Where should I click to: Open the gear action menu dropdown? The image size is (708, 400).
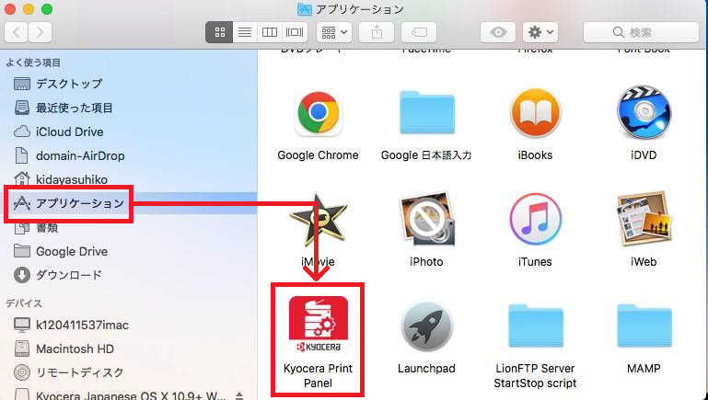(x=540, y=32)
